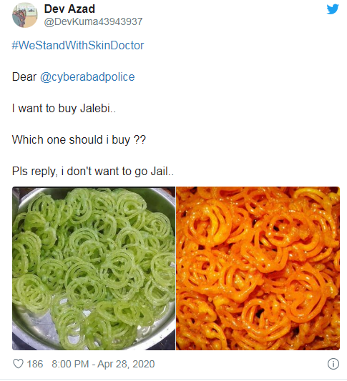Open the @cyberabadpolice mention link
Image resolution: width=347 pixels, height=381 pixels.
(x=87, y=77)
